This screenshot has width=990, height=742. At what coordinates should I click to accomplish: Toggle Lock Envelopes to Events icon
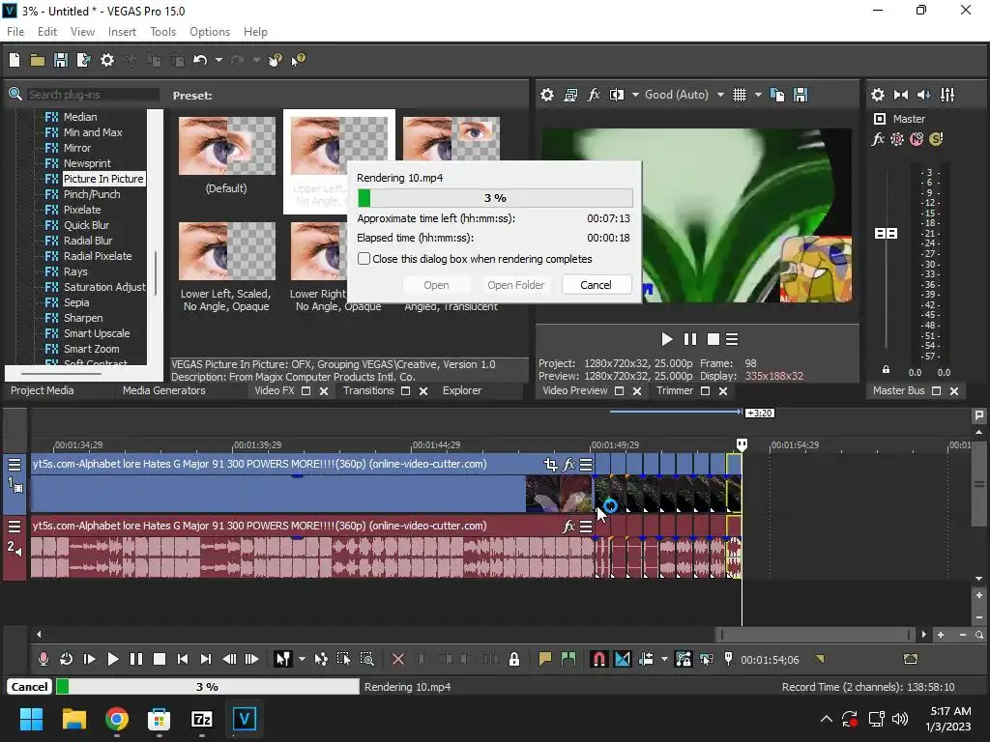[684, 659]
